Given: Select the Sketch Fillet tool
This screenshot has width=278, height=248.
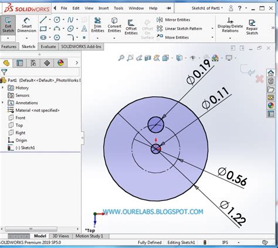Looking at the screenshot, I should pos(70,37).
